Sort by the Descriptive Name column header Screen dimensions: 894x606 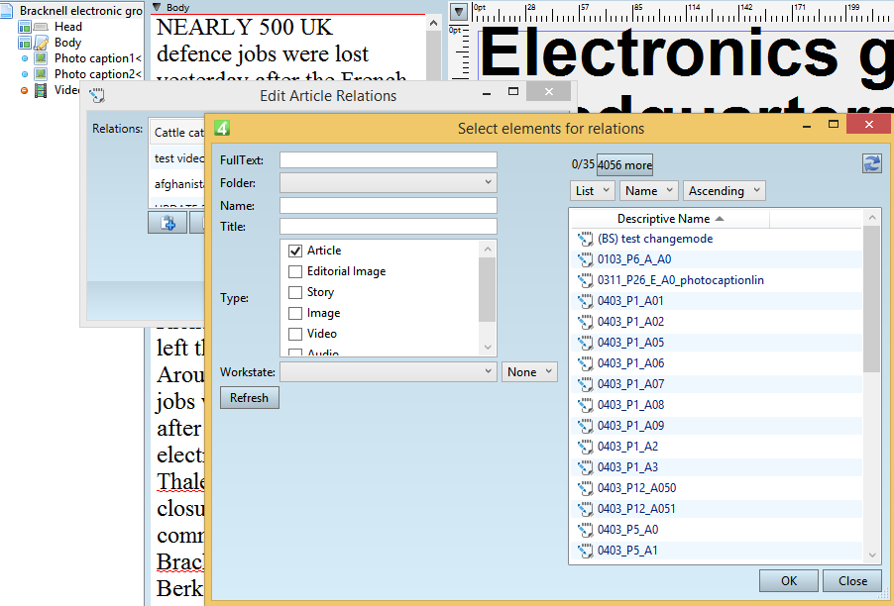(670, 219)
